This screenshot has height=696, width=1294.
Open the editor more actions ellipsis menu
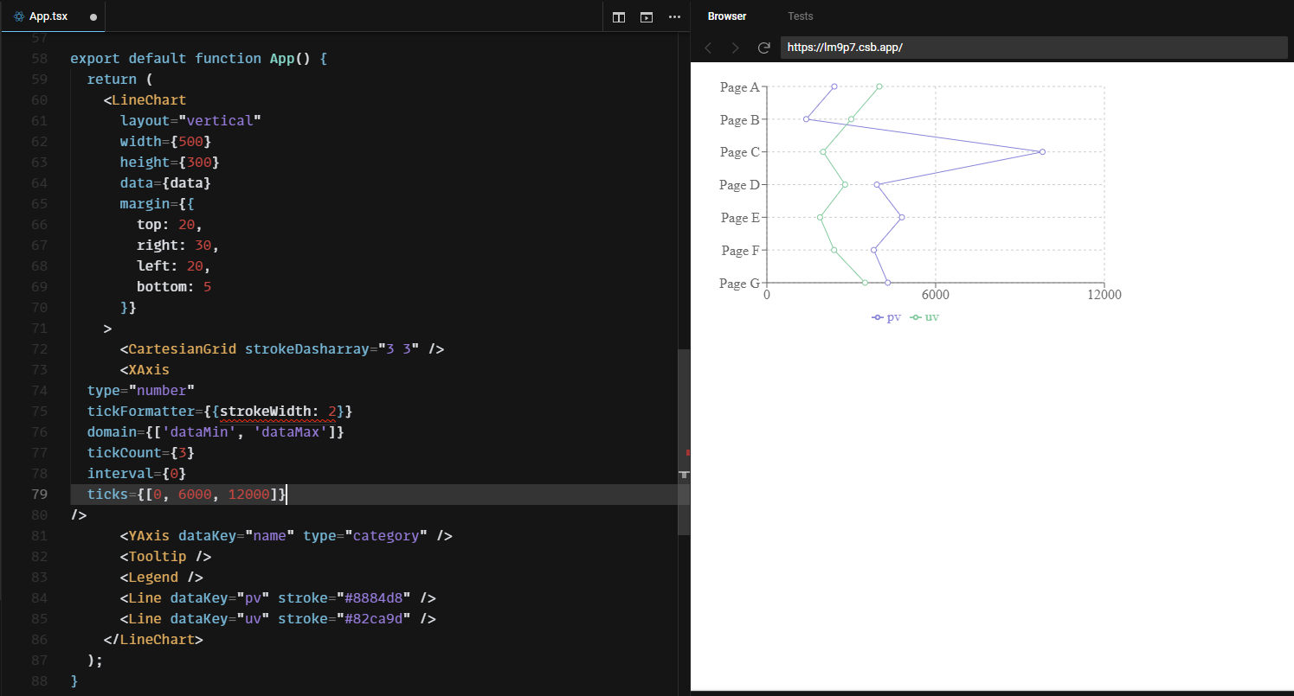pyautogui.click(x=674, y=16)
